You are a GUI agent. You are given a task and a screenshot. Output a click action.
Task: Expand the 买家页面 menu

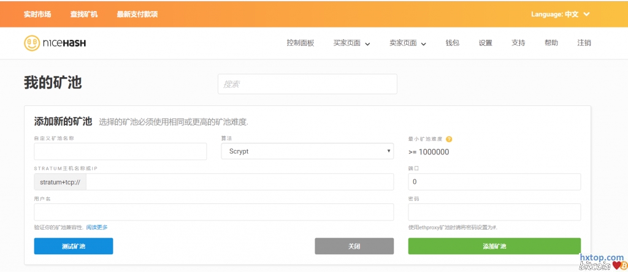[351, 43]
